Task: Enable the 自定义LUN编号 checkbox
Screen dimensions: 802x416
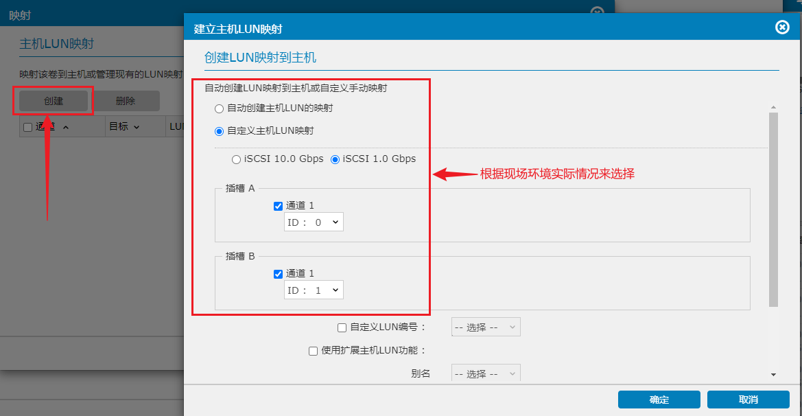Action: click(x=342, y=328)
